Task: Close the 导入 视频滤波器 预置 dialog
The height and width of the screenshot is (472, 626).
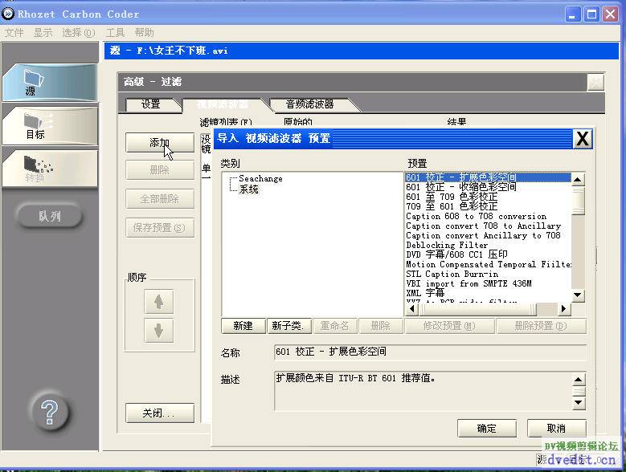Action: 583,139
